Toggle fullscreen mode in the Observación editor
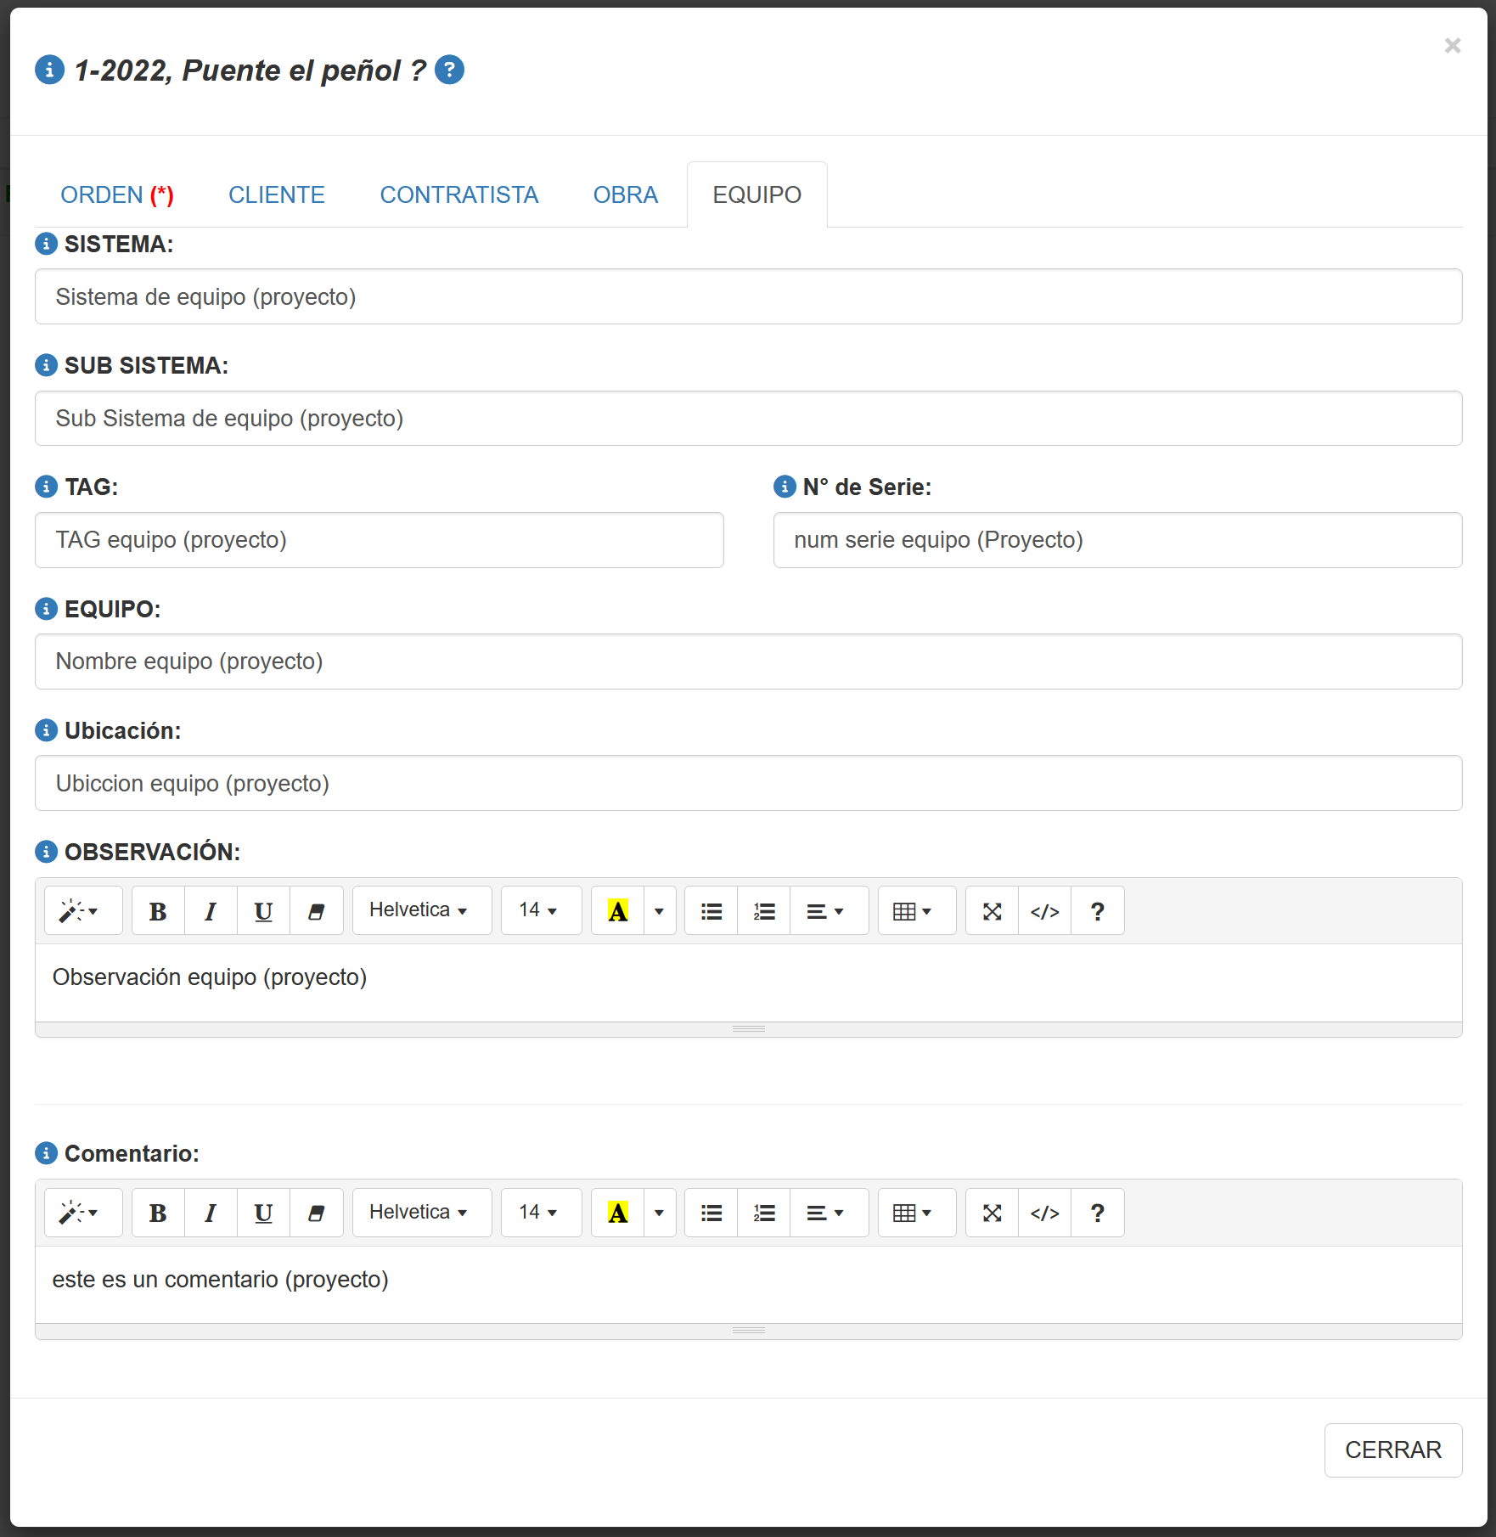Image resolution: width=1496 pixels, height=1537 pixels. (992, 911)
